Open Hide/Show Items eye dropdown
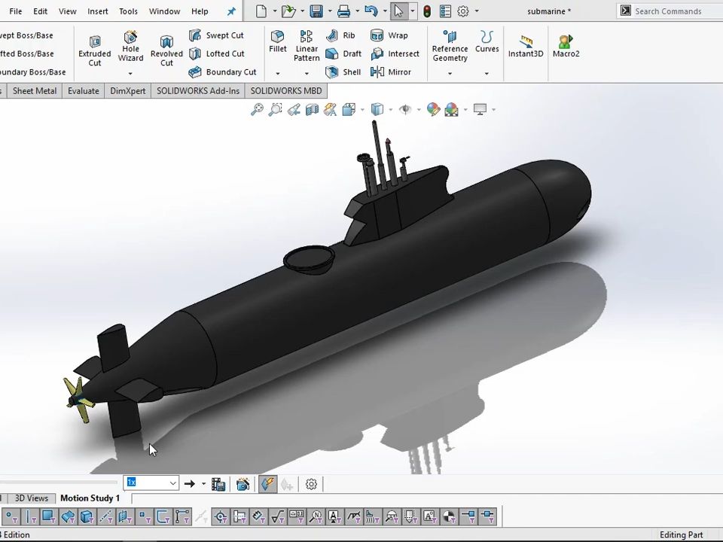 pos(419,110)
